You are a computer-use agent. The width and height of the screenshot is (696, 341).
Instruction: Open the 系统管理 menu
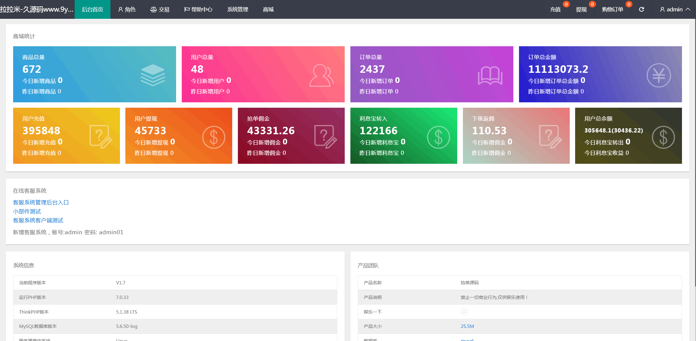[238, 10]
